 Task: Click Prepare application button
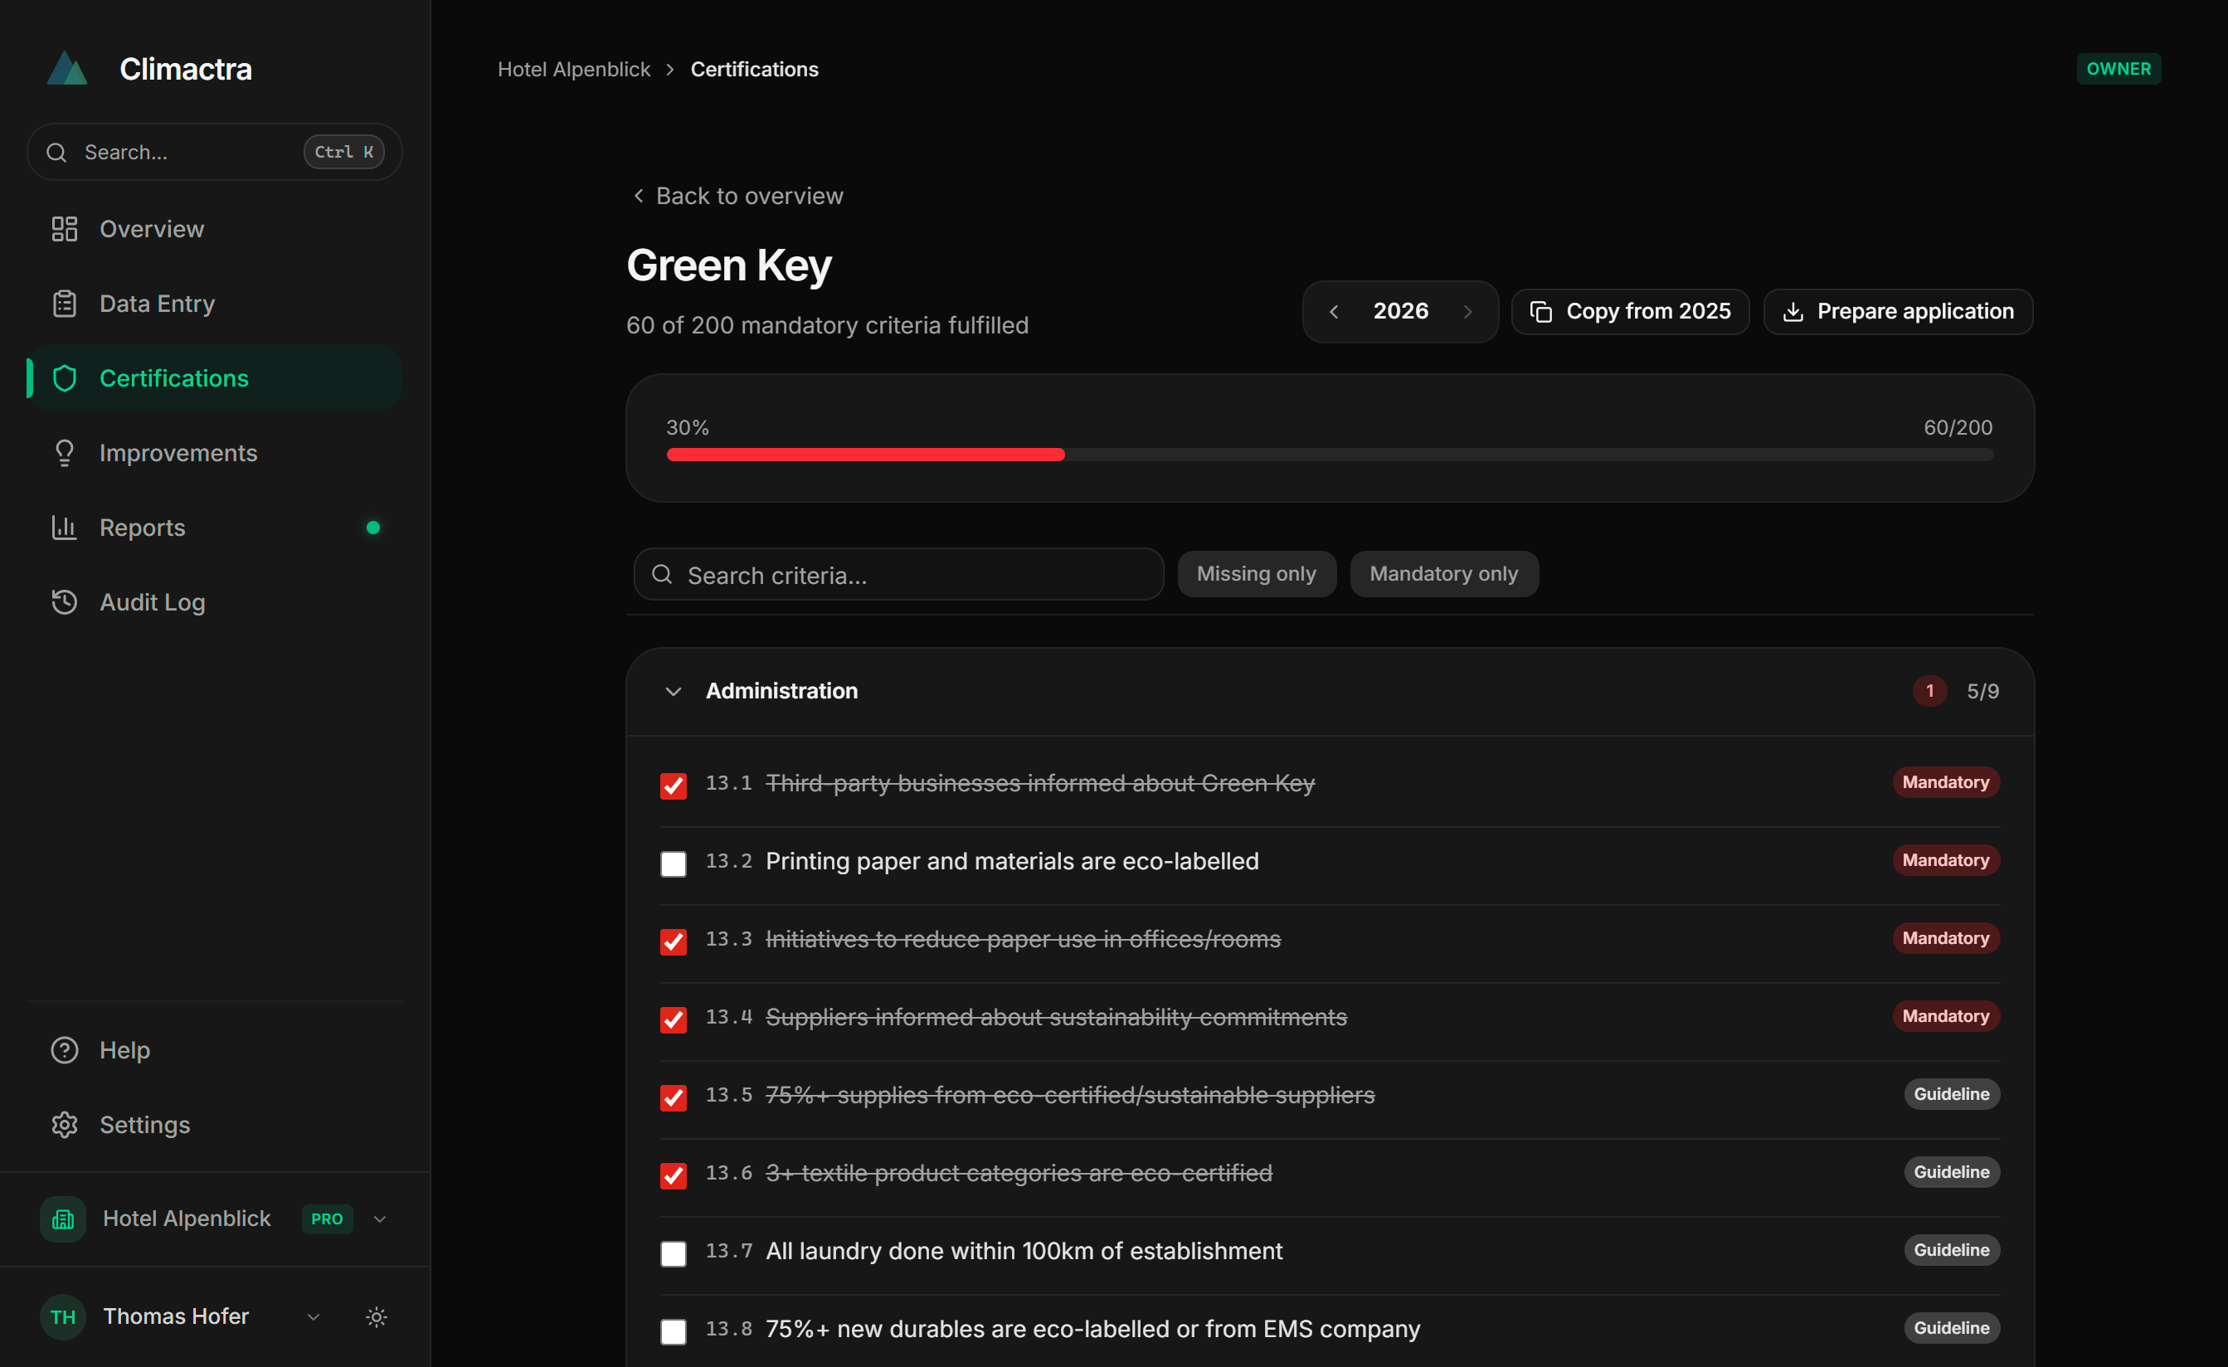point(1897,312)
